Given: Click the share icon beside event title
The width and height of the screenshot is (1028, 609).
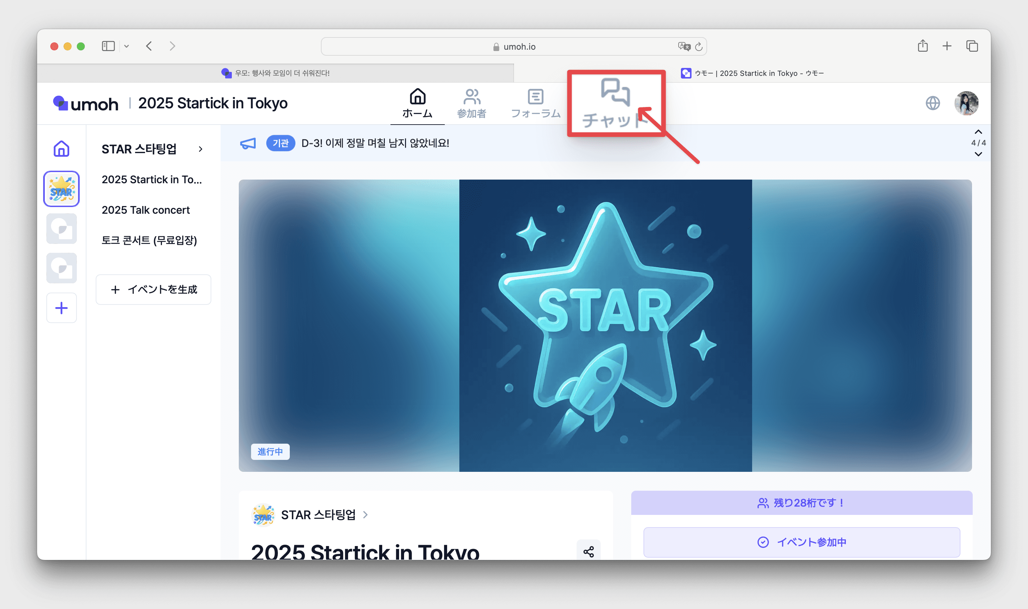Looking at the screenshot, I should coord(589,552).
